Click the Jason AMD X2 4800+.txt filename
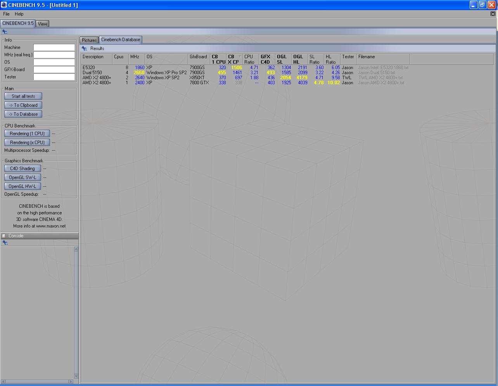This screenshot has width=498, height=386. [x=381, y=83]
